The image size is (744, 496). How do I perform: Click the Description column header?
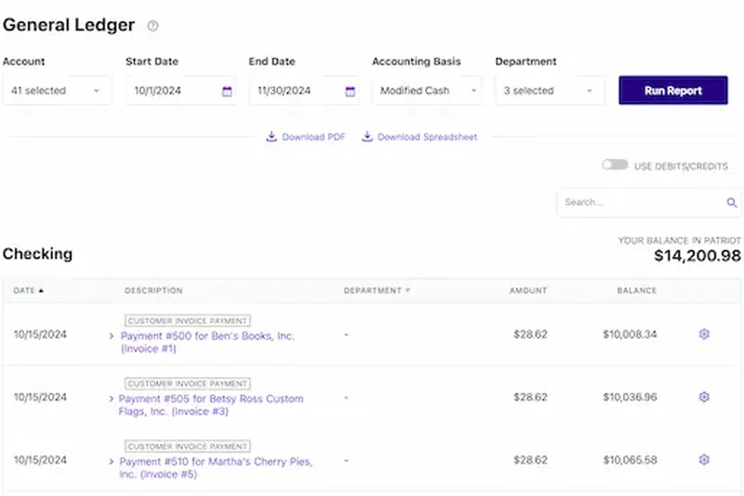[x=153, y=290]
